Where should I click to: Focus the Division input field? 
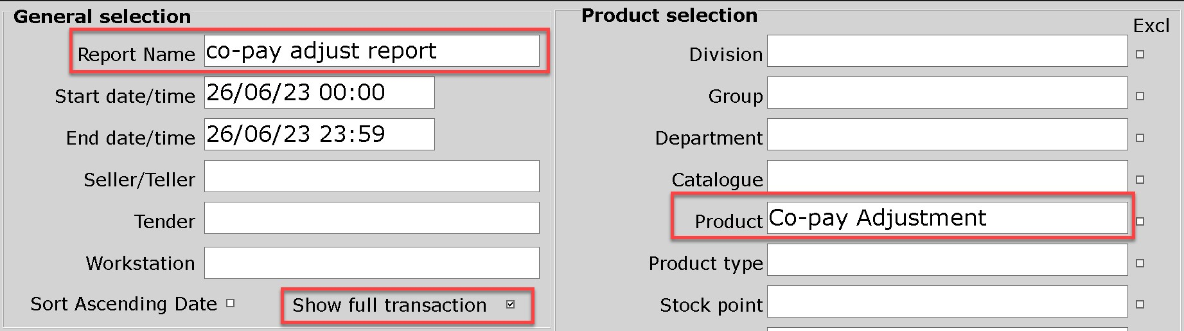(948, 51)
